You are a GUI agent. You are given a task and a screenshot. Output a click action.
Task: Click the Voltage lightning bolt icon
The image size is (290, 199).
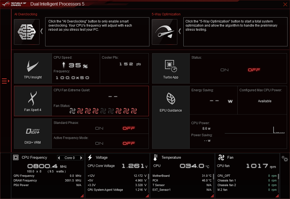coord(90,157)
